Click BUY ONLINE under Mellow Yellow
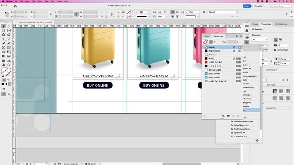The height and width of the screenshot is (165, 294). 97,85
